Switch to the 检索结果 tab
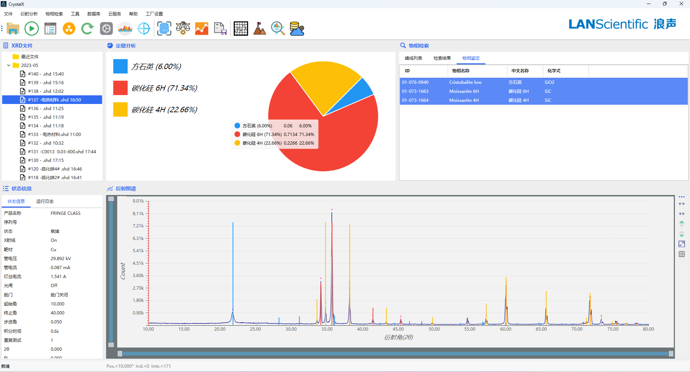The height and width of the screenshot is (372, 690). pos(442,58)
